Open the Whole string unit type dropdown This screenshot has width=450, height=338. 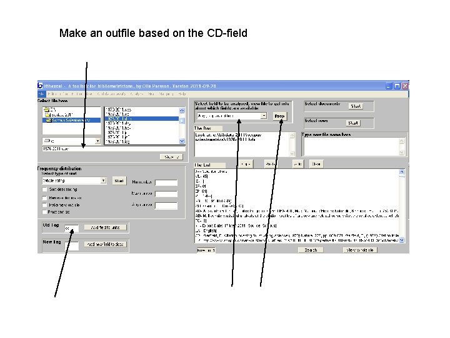[x=103, y=180]
